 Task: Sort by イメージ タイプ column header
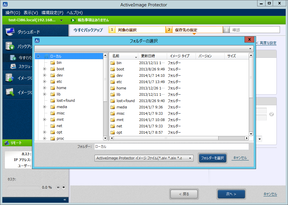[181, 56]
